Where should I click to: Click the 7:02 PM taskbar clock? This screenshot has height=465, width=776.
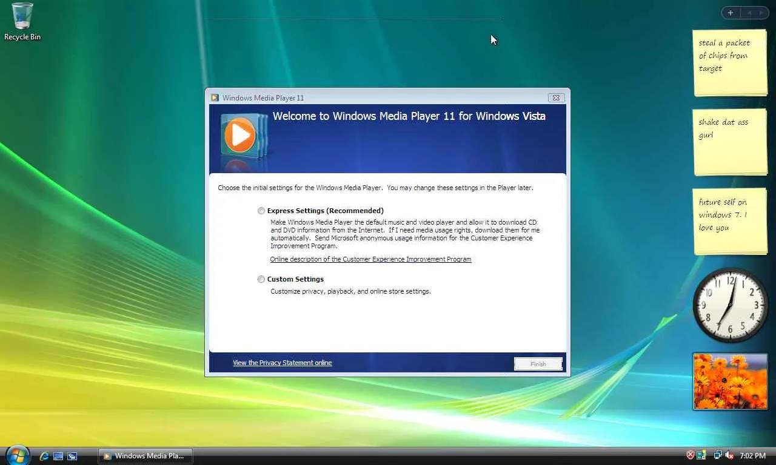coord(752,455)
